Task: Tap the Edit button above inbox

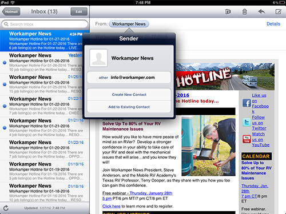Action: click(x=79, y=11)
